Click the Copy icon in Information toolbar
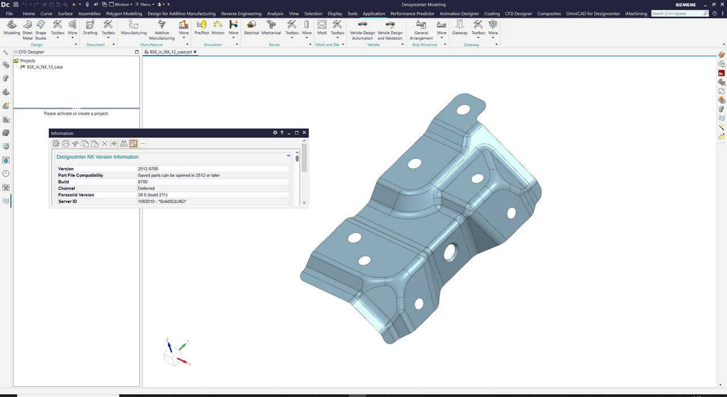The image size is (727, 397). [x=85, y=143]
